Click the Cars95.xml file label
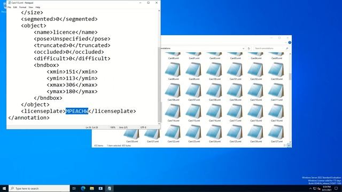Viewport: 342px width, 192px height. click(277, 58)
